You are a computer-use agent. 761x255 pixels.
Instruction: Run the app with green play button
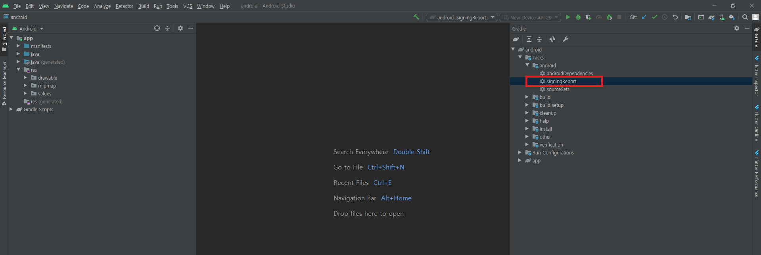(568, 17)
